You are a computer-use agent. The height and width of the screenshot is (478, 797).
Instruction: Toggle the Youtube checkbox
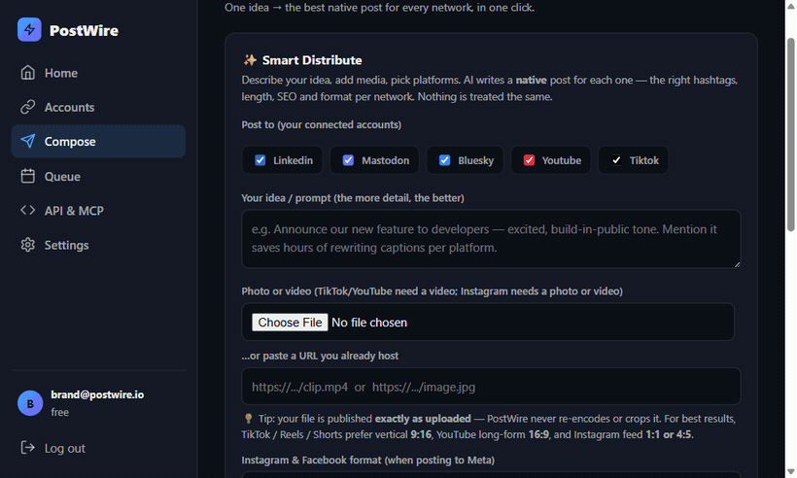[529, 160]
